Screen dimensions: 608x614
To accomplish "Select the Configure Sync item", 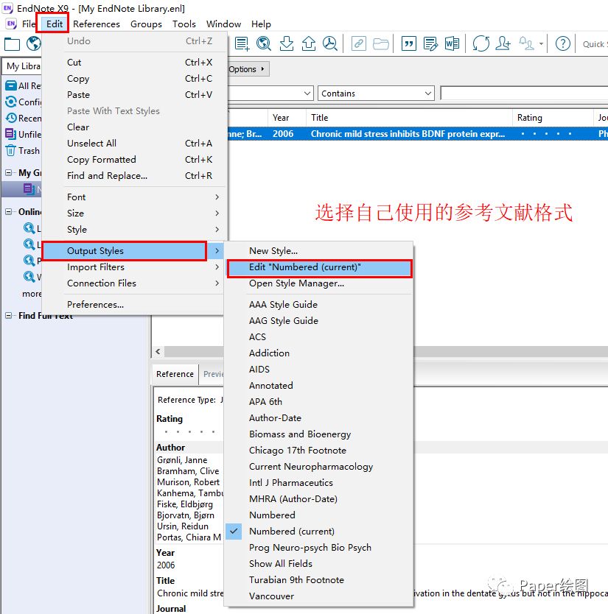I will [x=23, y=102].
